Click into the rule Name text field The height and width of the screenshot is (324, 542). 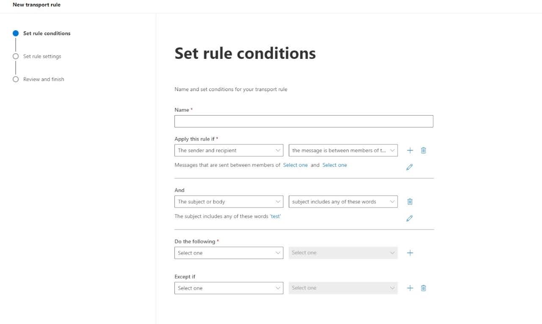click(x=304, y=122)
